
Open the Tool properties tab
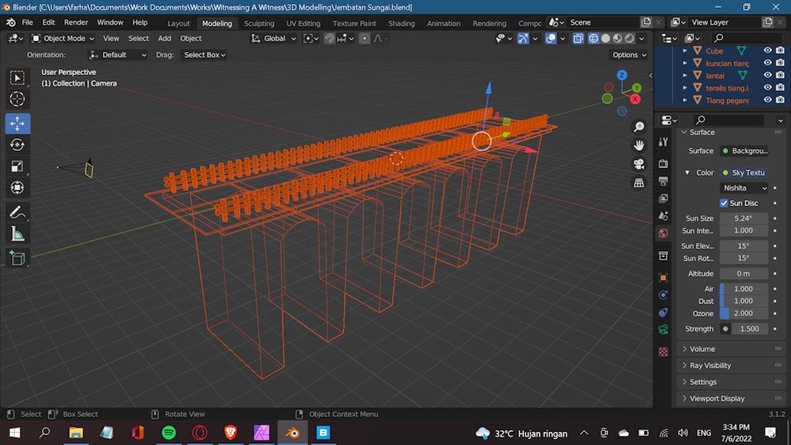(x=663, y=143)
